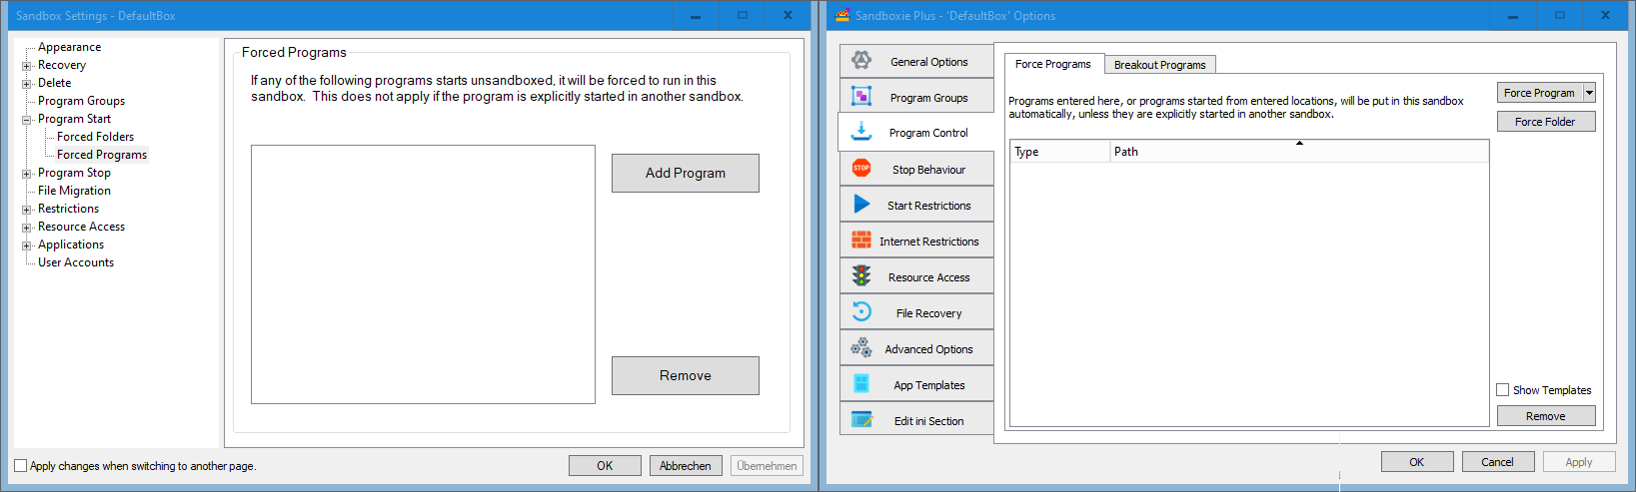Screen dimensions: 1636x492
Task: Click the Internet Restrictions firewall icon
Action: [x=860, y=241]
